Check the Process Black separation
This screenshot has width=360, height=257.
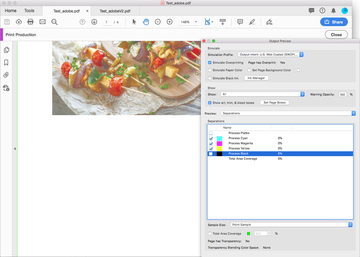pyautogui.click(x=211, y=154)
